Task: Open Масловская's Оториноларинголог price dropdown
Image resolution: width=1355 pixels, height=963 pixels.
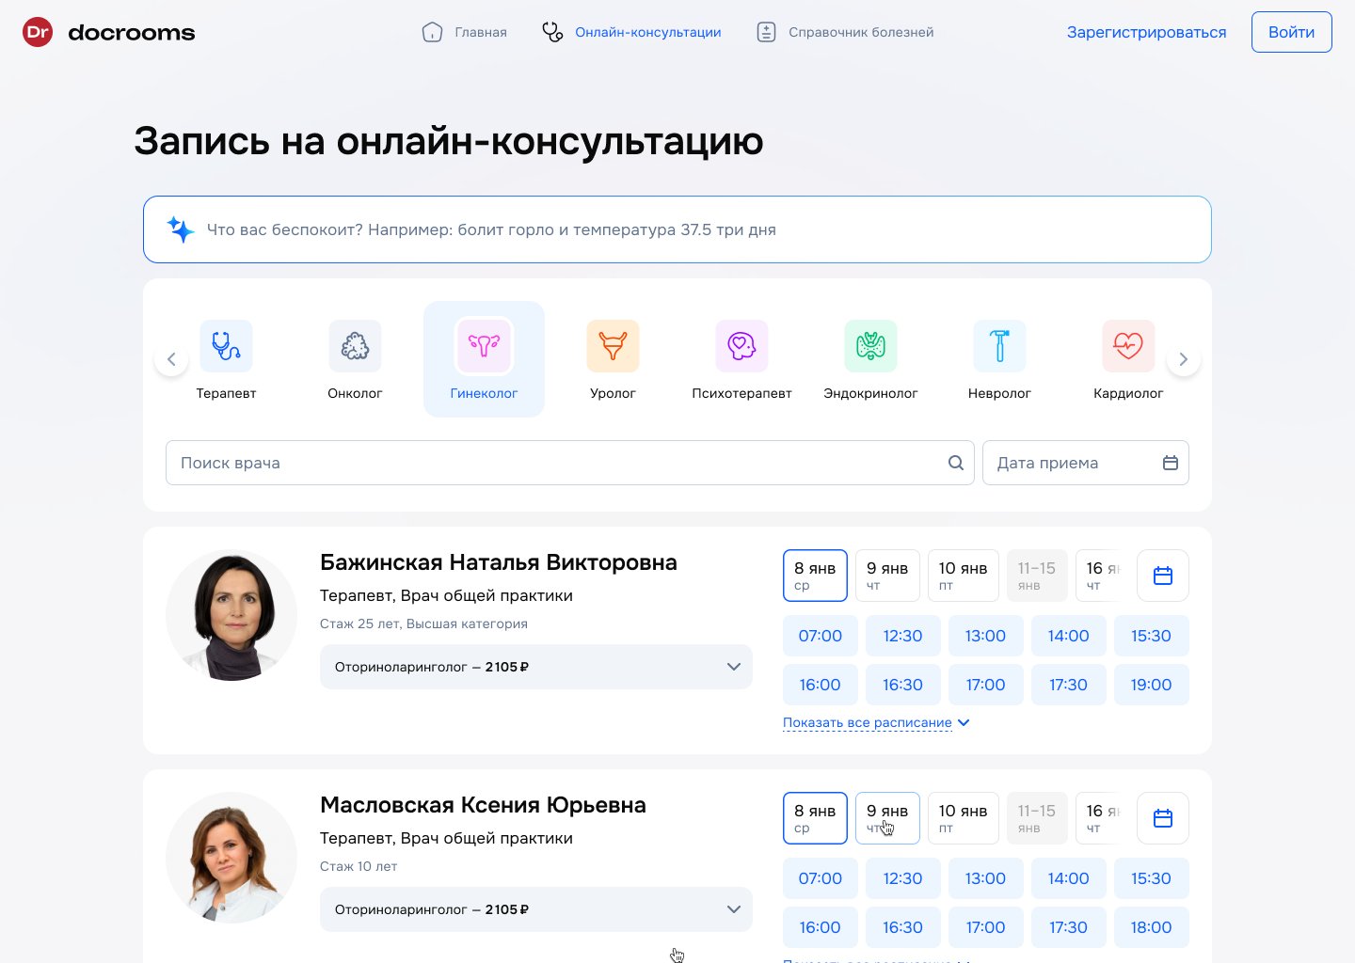Action: 536,909
